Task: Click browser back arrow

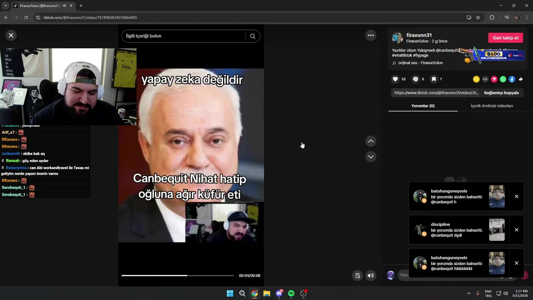Action: coord(6,17)
